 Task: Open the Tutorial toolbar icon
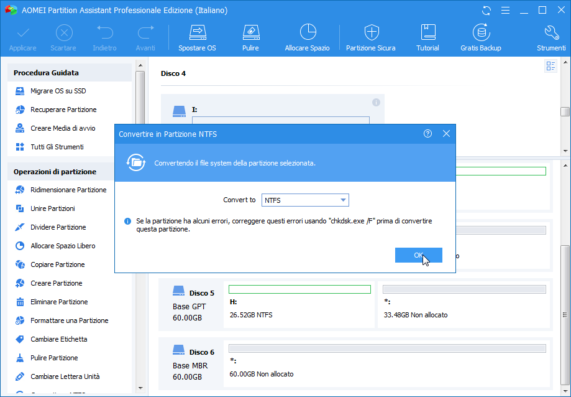[427, 37]
